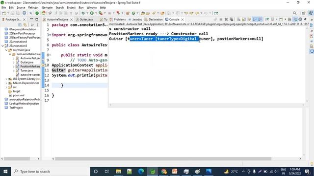This screenshot has height=176, width=314.
Task: Collapse the 23annotation5 project node
Action: pos(2,45)
